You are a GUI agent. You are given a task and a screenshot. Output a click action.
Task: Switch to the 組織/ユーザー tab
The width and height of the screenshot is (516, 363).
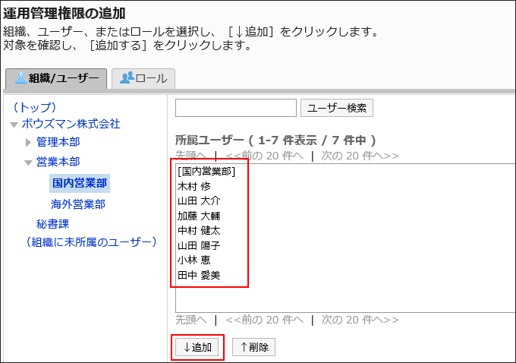coord(56,78)
